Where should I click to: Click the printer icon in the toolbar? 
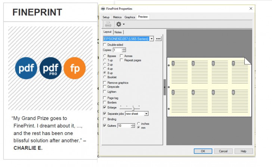(108, 24)
